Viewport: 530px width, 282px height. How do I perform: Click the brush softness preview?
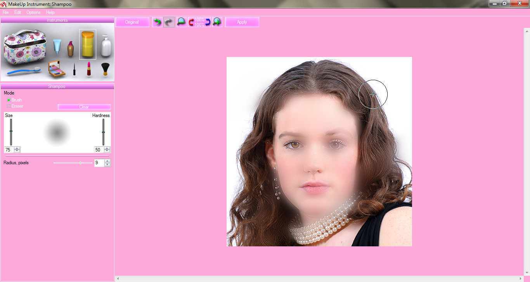coord(57,132)
